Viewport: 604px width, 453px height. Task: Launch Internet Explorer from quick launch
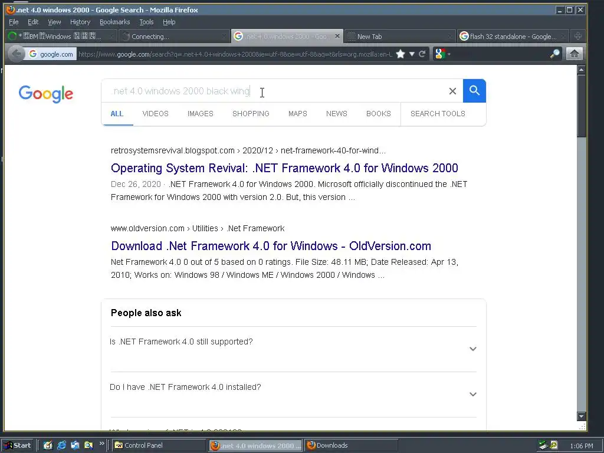click(61, 445)
